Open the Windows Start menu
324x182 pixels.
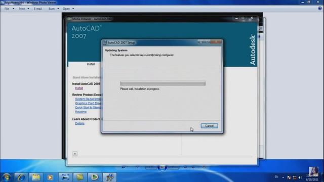pyautogui.click(x=7, y=177)
